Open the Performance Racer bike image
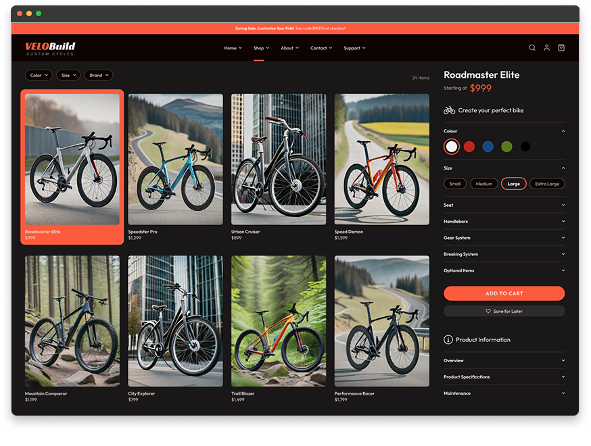 pyautogui.click(x=382, y=321)
